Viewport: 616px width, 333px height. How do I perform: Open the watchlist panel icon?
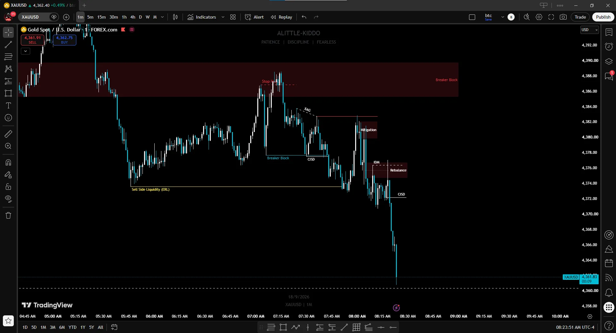tap(609, 32)
